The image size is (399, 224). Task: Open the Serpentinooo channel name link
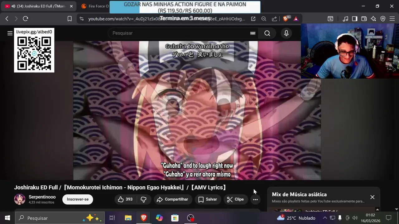pos(42,197)
